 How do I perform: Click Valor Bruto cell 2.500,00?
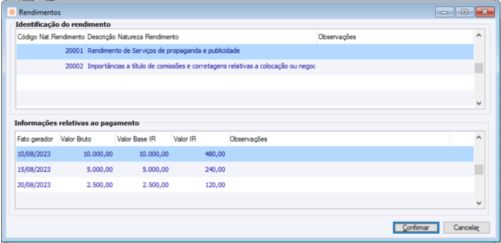tap(87, 185)
